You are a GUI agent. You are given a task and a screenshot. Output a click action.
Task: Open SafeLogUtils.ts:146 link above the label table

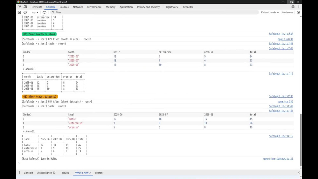tap(281, 111)
